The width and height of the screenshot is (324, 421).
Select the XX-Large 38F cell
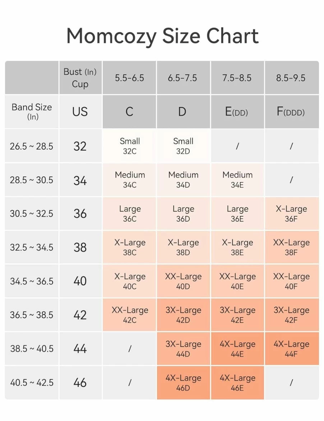pos(292,247)
